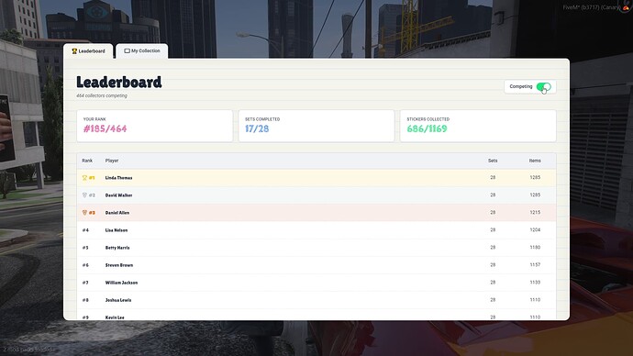Select the Joshua Lewis player name
This screenshot has height=356, width=633.
[x=118, y=300]
